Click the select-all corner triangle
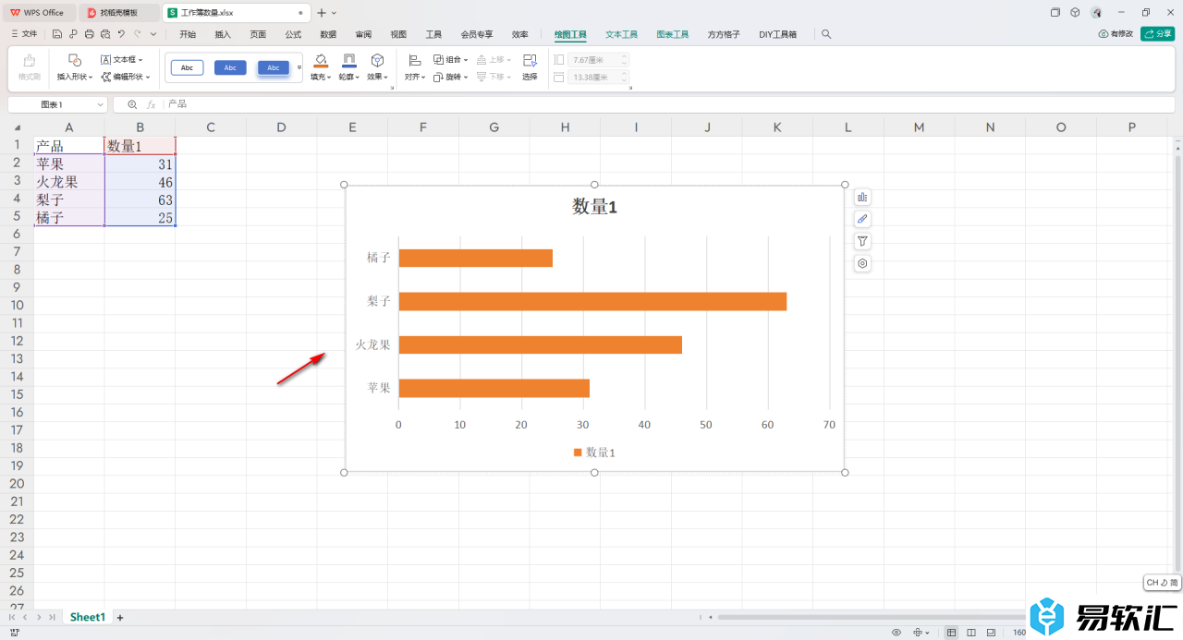Image resolution: width=1183 pixels, height=640 pixels. 18,127
